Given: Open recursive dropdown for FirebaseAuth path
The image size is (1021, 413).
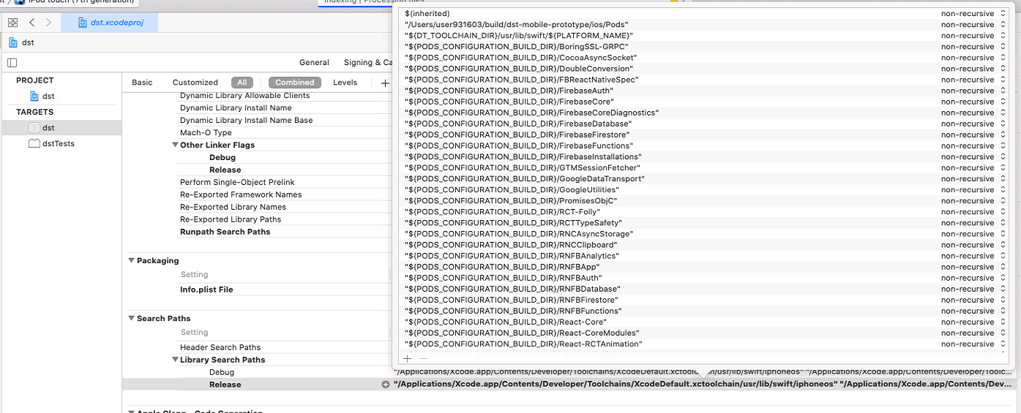Looking at the screenshot, I should [973, 91].
